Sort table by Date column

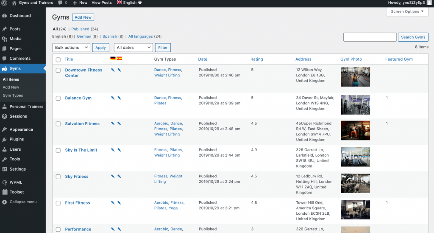click(x=203, y=59)
